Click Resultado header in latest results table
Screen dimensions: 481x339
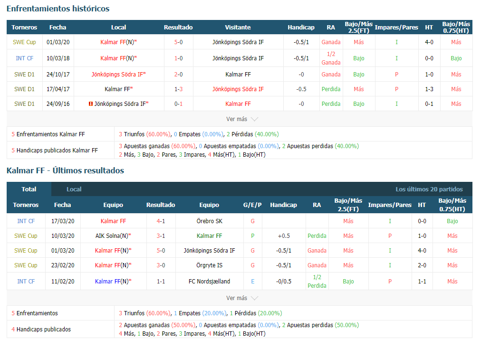(x=161, y=205)
